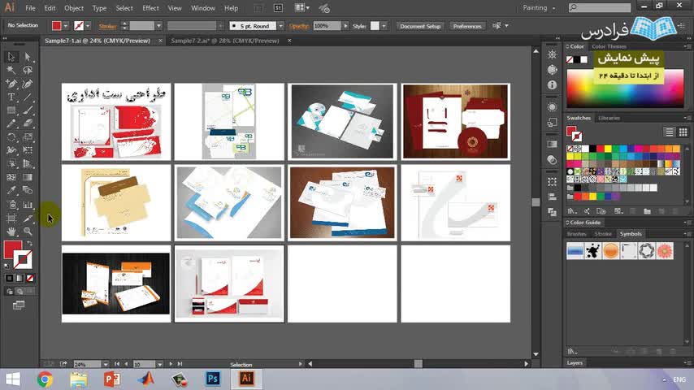
Task: Open the zoom level 24% dropdown
Action: (106, 364)
